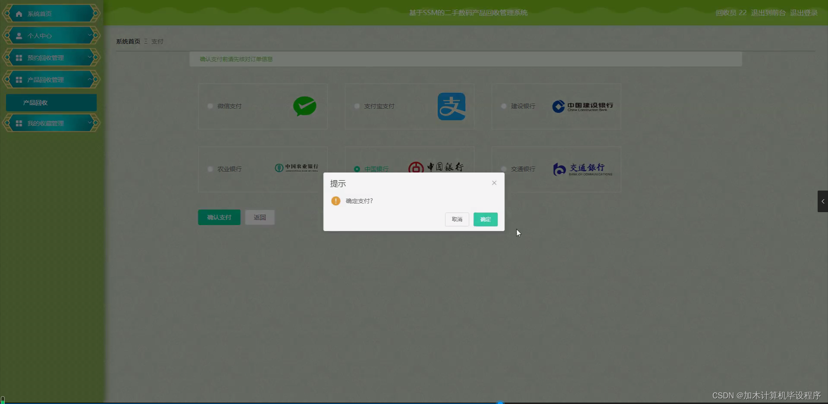Click the China Construction Bank logo

click(x=583, y=106)
